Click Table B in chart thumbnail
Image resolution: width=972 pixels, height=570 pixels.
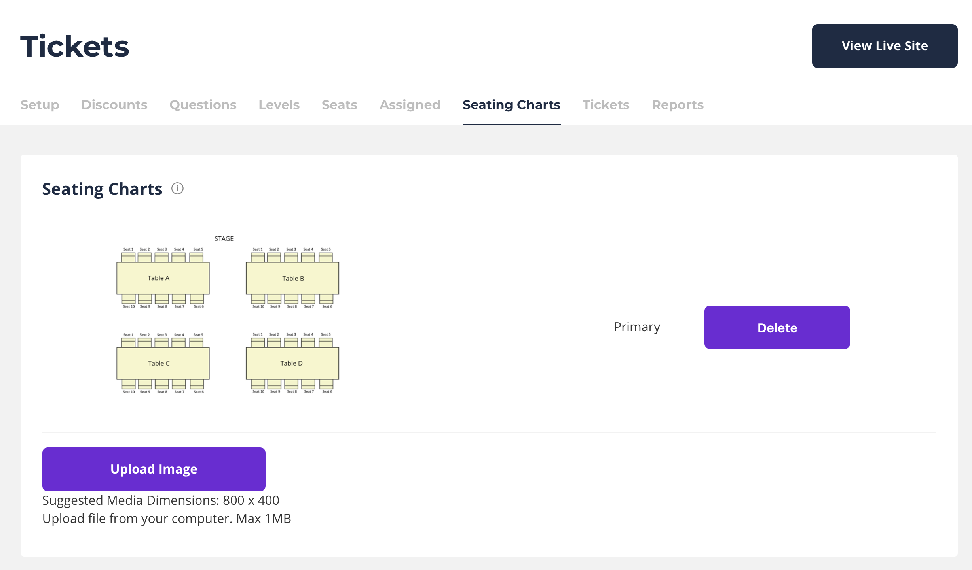point(292,279)
